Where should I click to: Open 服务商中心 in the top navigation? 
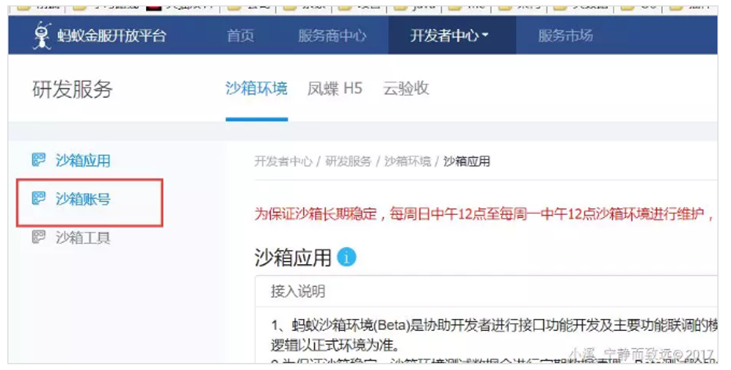coord(332,35)
